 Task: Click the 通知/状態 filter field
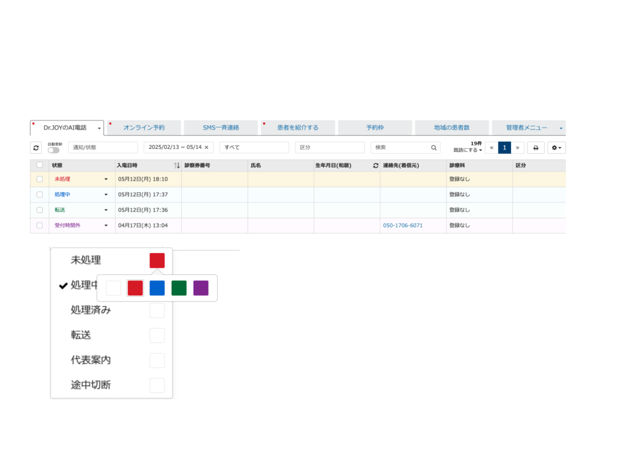pyautogui.click(x=103, y=148)
